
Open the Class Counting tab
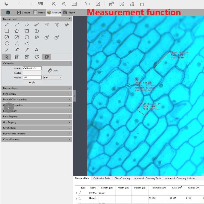tap(122, 178)
